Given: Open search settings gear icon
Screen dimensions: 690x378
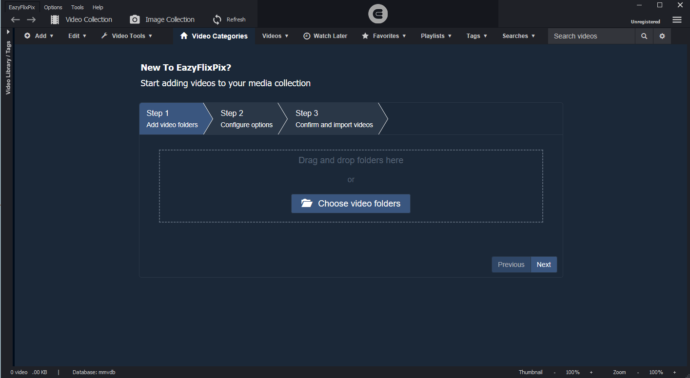Looking at the screenshot, I should tap(662, 36).
